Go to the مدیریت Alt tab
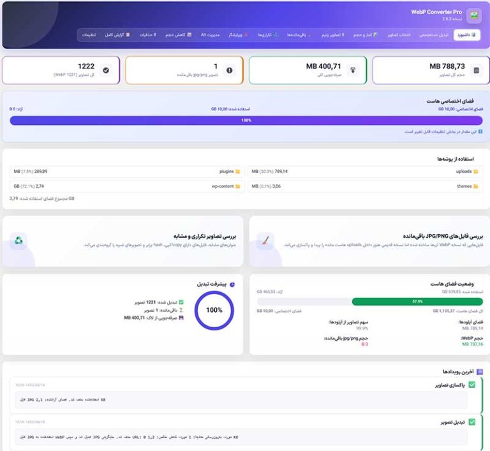 point(210,35)
